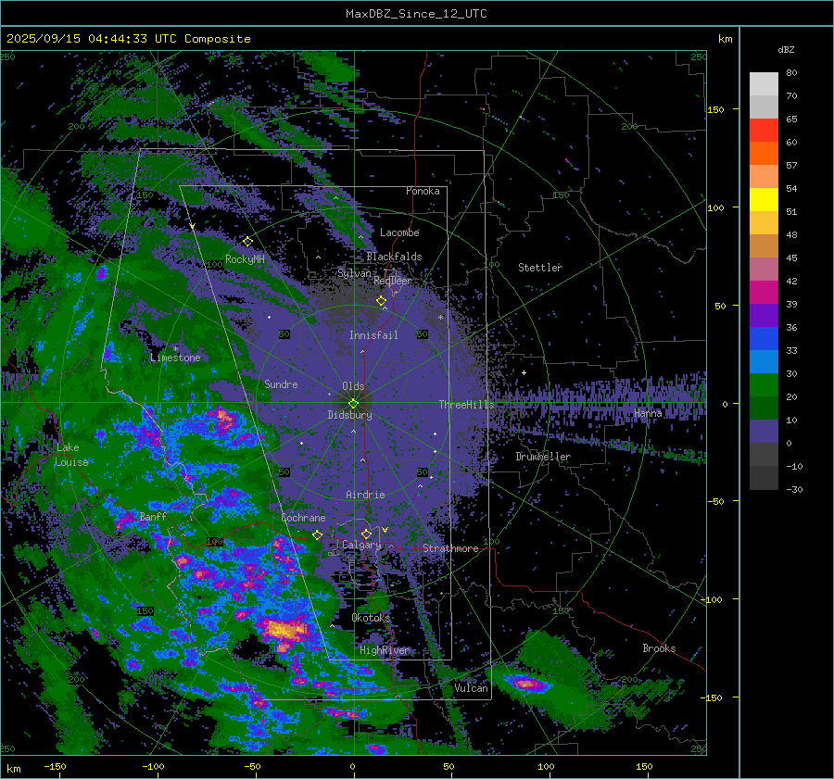Click the HighRiver town label

(384, 650)
